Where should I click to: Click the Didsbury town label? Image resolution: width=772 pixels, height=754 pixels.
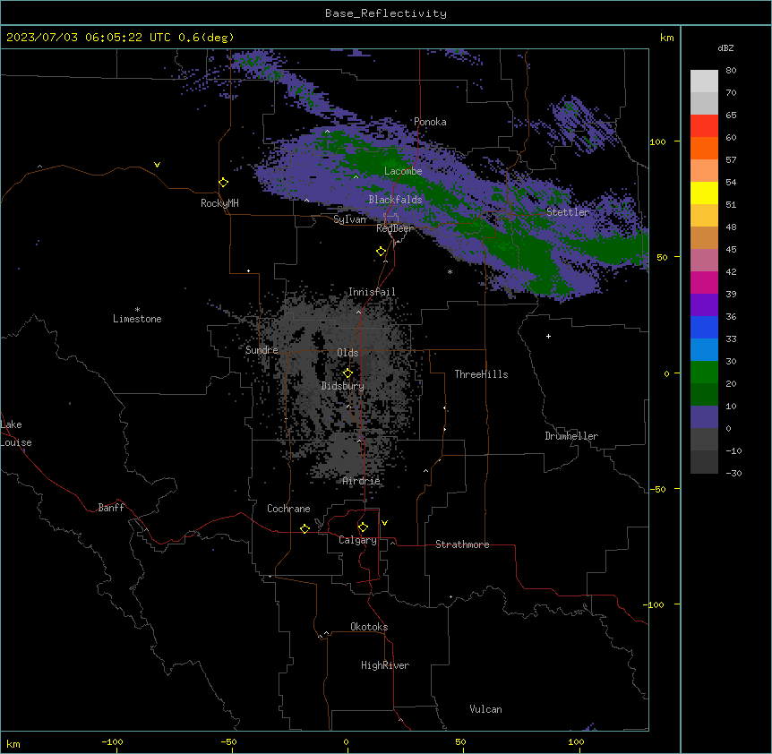click(343, 386)
